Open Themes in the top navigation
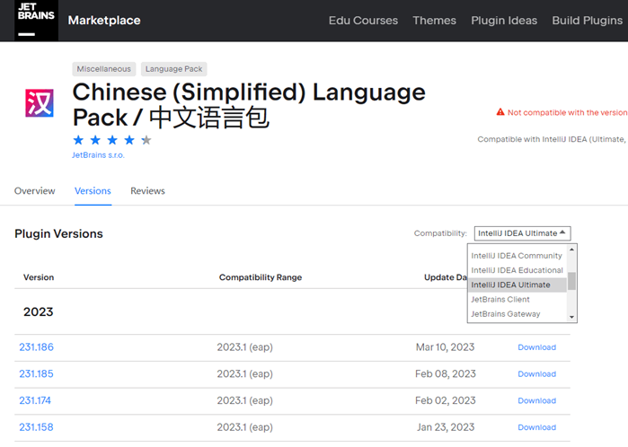The image size is (628, 447). pos(434,21)
